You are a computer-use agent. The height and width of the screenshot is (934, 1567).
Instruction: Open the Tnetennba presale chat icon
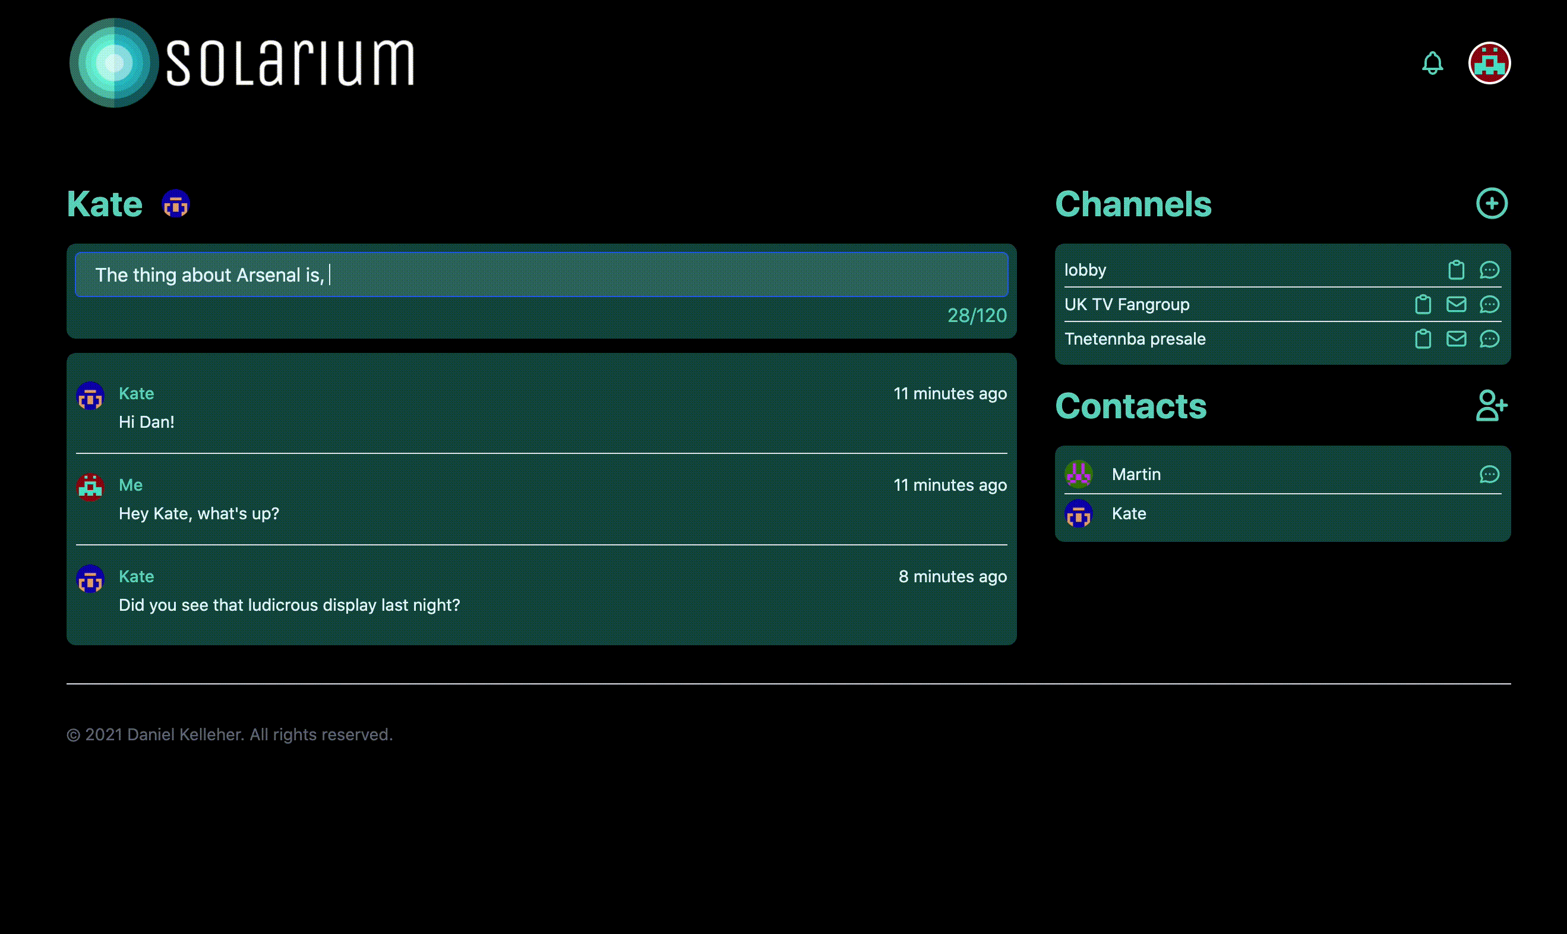[1489, 339]
